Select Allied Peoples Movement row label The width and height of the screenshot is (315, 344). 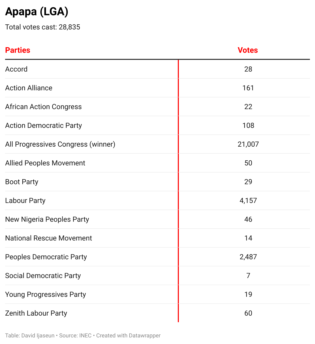45,163
